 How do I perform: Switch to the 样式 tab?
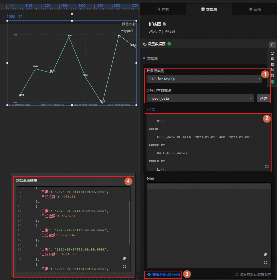point(163,9)
